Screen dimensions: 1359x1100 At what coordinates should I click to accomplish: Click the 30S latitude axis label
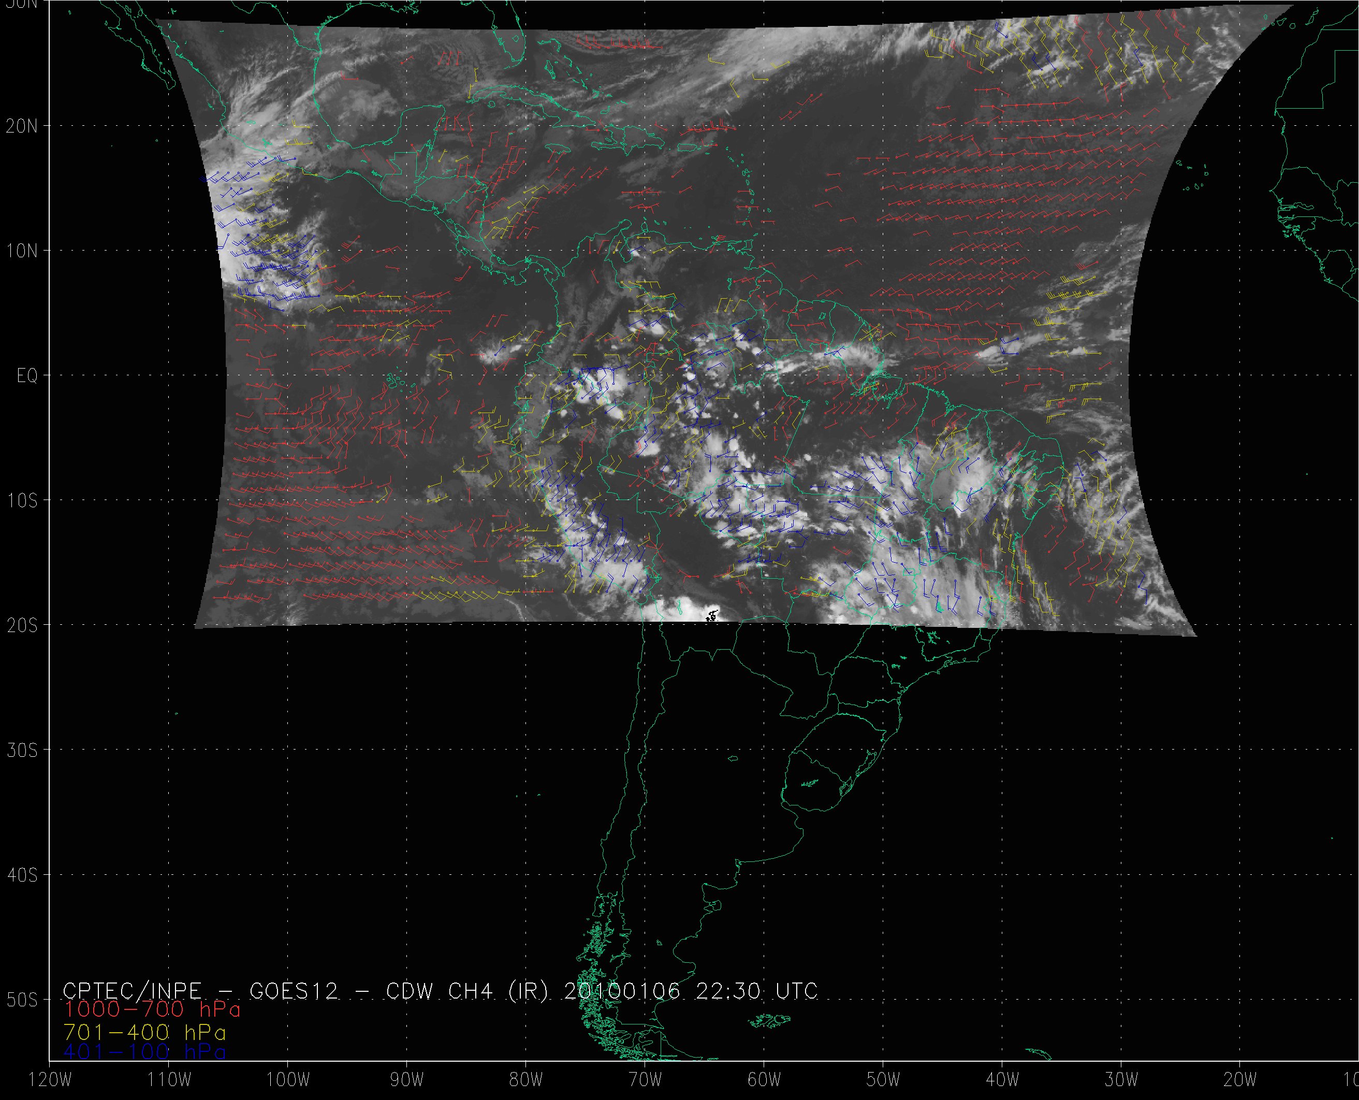(22, 750)
